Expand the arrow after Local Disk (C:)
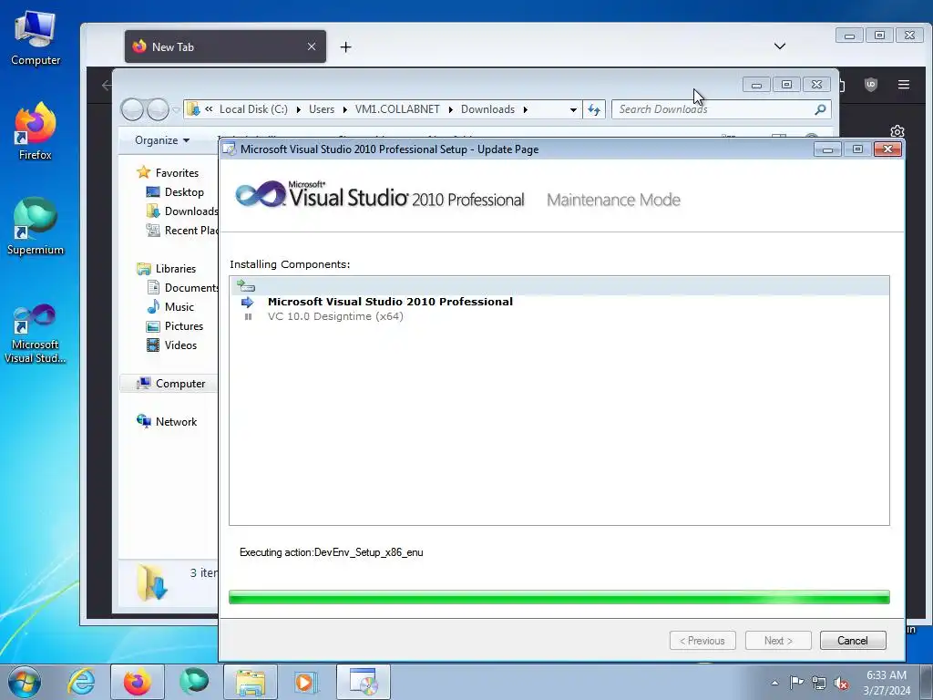The image size is (933, 700). click(298, 109)
